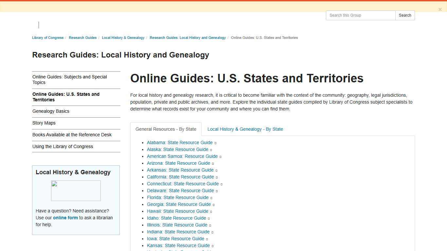Click the Search button
This screenshot has height=251, width=447.
pyautogui.click(x=405, y=15)
